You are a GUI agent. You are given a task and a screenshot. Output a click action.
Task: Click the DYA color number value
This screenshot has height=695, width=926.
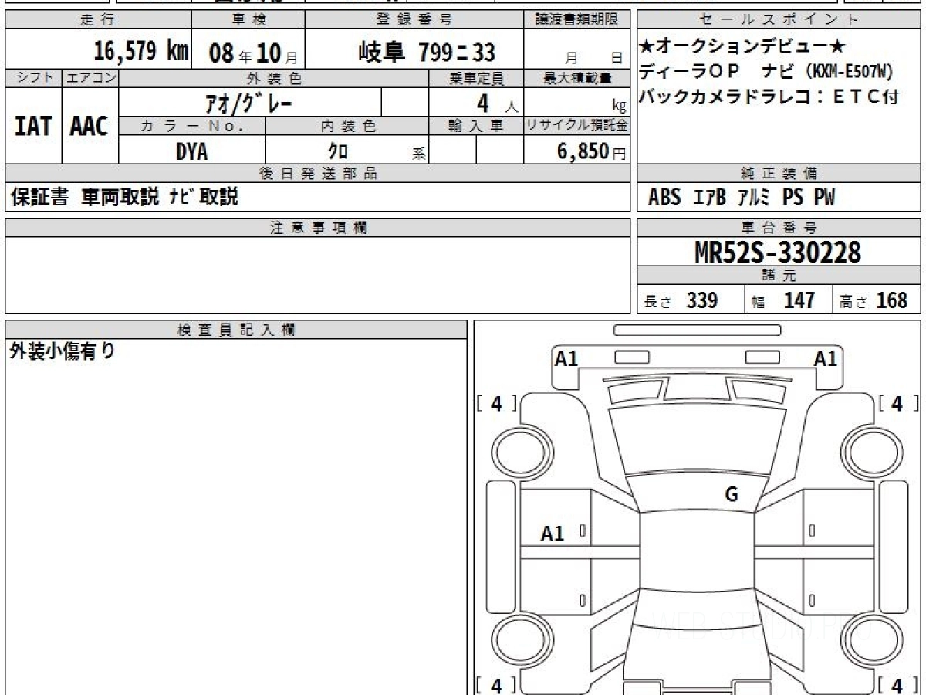point(191,152)
